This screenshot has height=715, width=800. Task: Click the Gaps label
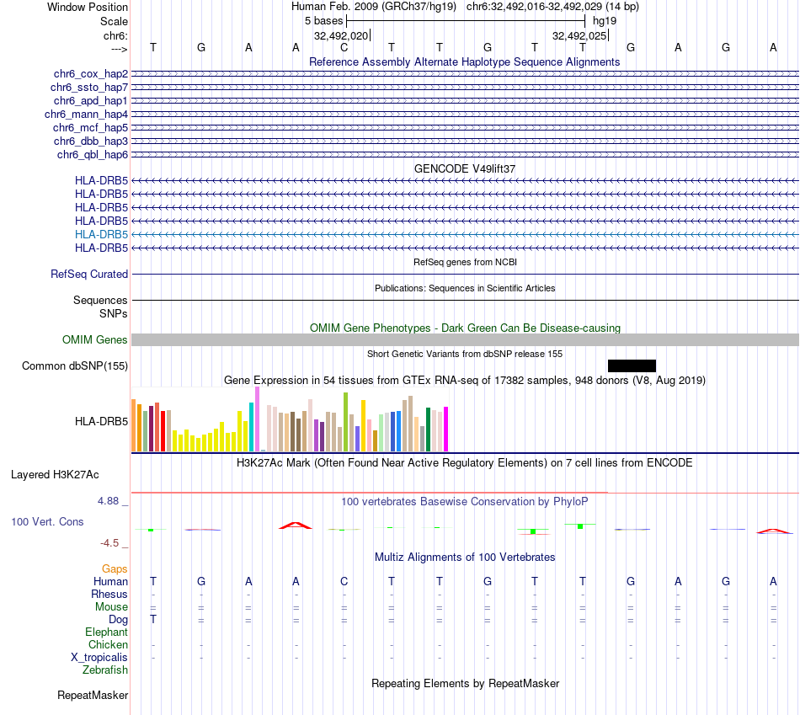[x=115, y=568]
